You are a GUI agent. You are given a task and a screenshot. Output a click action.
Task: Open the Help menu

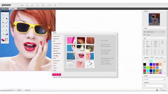click(x=55, y=5)
